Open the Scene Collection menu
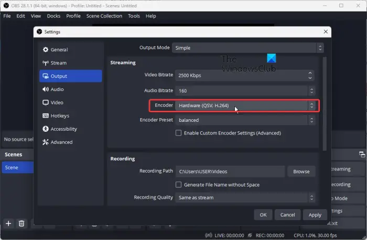The width and height of the screenshot is (367, 240). [104, 16]
